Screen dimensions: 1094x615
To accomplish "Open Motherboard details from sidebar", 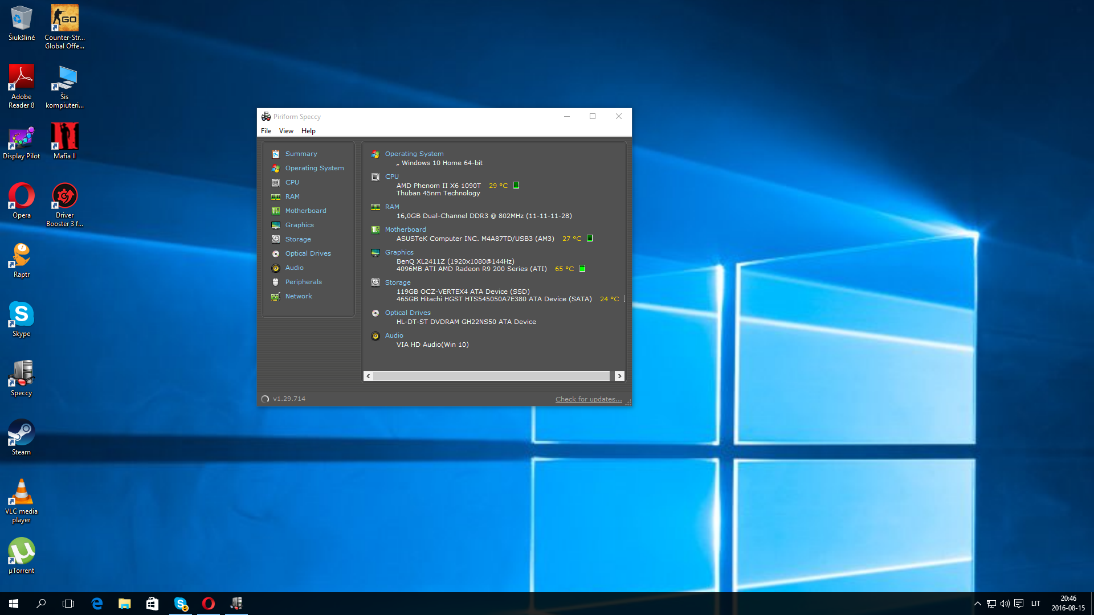I will 305,211.
